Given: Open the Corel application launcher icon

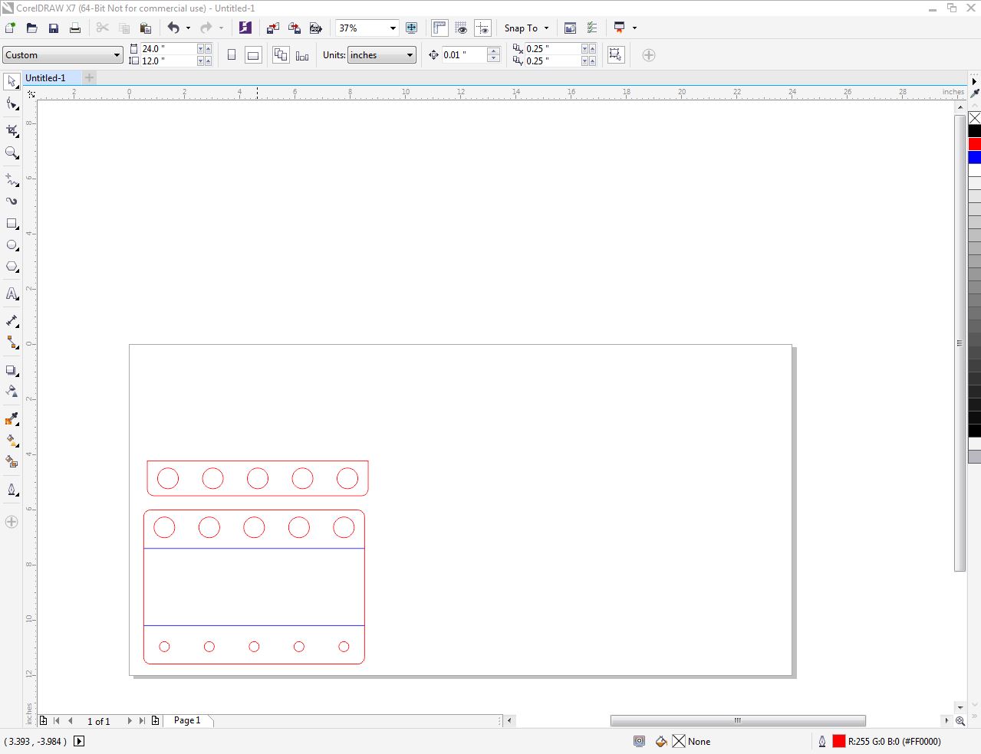Looking at the screenshot, I should [x=619, y=28].
